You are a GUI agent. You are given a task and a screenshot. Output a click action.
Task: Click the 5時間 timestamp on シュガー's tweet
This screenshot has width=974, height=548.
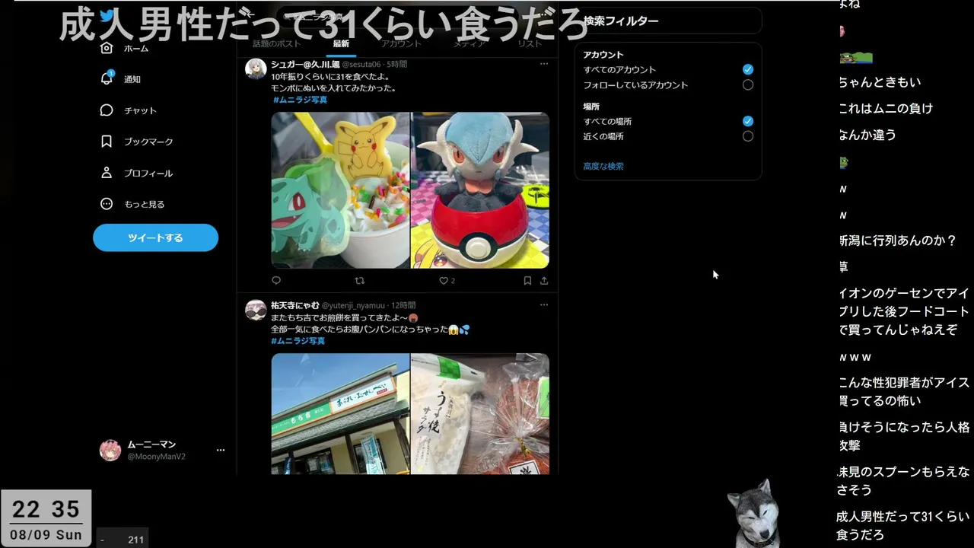tap(396, 64)
